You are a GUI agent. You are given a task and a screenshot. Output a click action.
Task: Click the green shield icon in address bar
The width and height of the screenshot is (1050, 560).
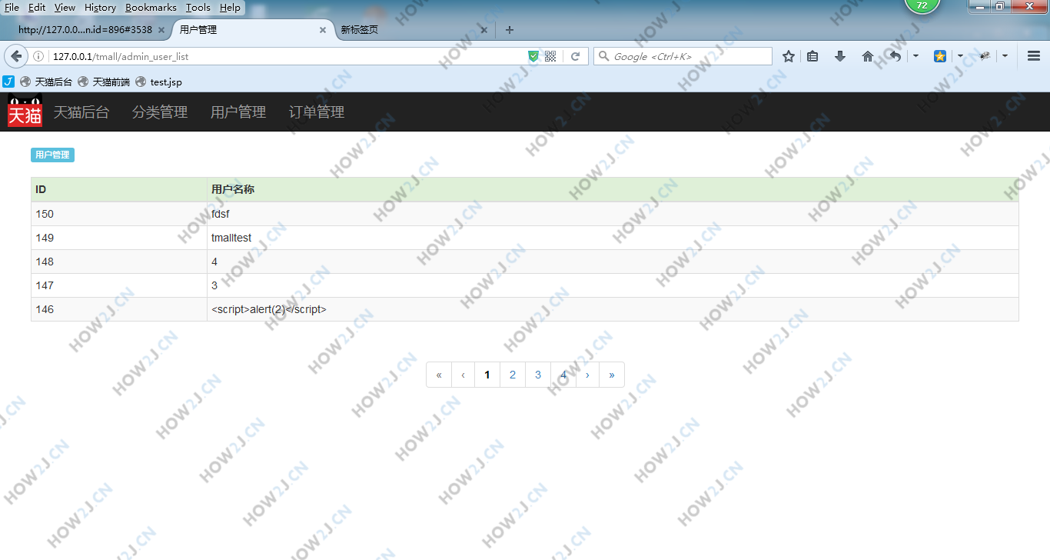533,56
